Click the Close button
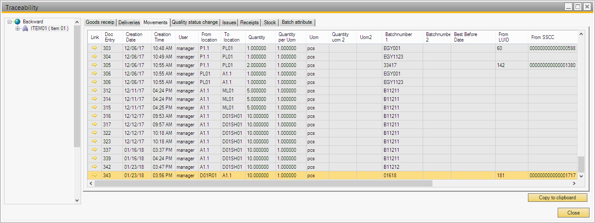Viewport: 595px width, 223px height. click(573, 213)
